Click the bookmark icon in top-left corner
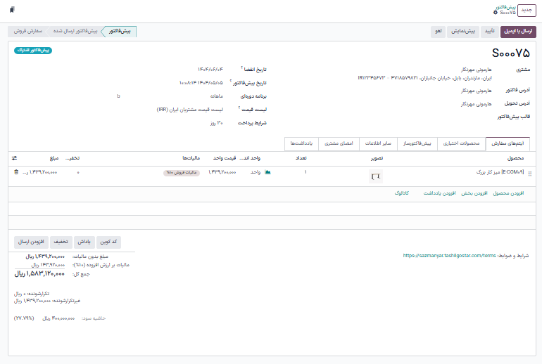This screenshot has width=542, height=364. pyautogui.click(x=12, y=9)
